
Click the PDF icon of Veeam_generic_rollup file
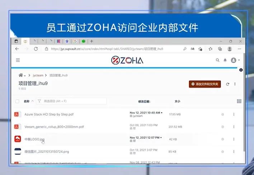(x=17, y=127)
